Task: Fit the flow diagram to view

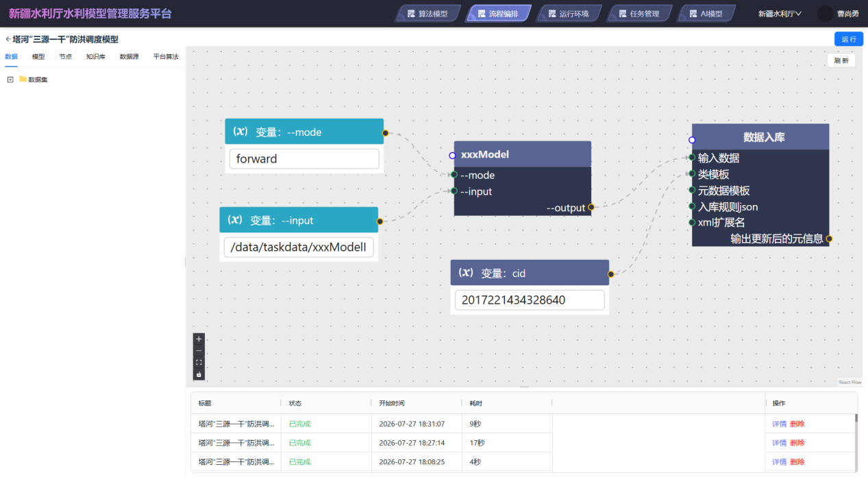Action: point(199,362)
